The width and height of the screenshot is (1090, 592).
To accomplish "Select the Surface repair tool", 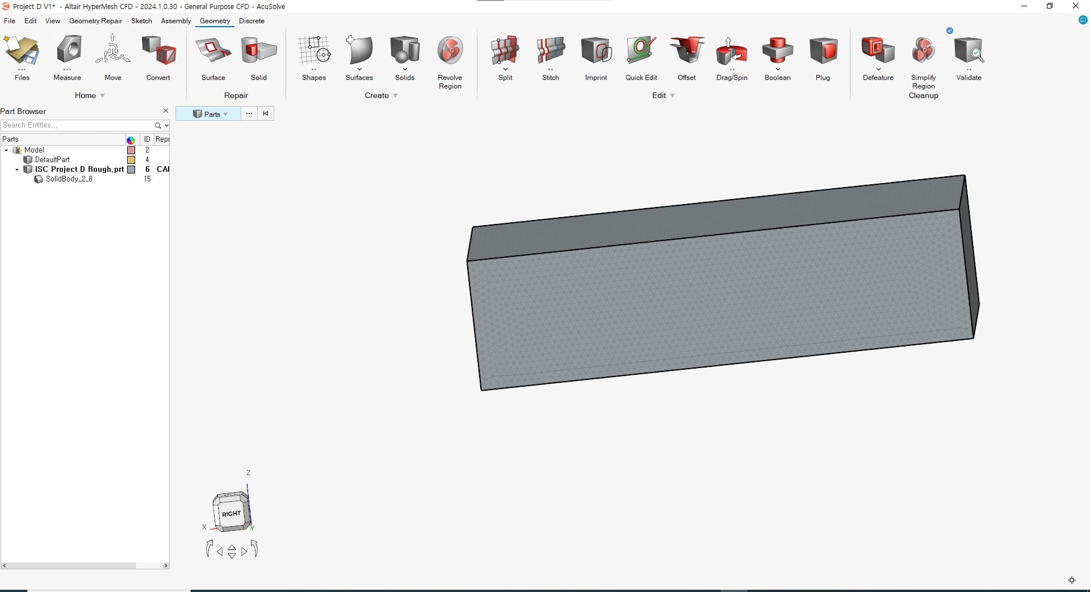I will [213, 57].
